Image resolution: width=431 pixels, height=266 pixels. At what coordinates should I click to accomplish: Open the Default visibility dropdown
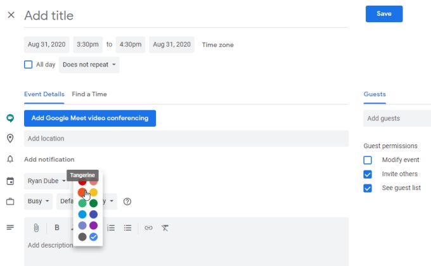(87, 201)
